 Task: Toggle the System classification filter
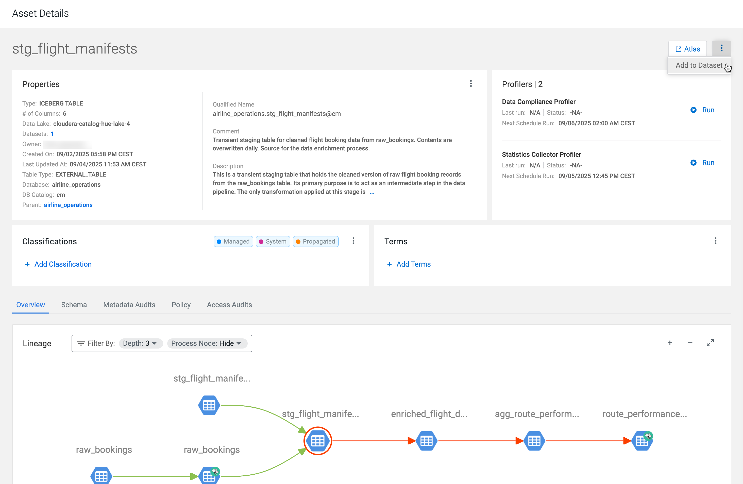click(x=273, y=241)
